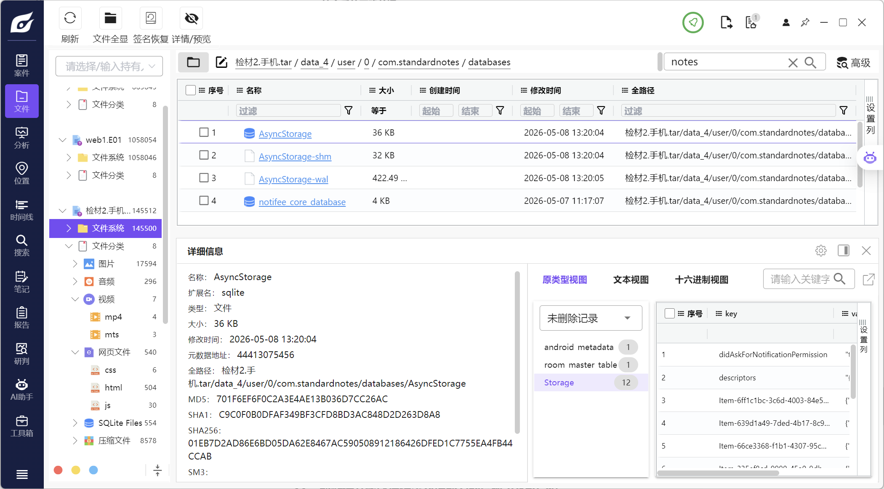Open the 请选择/输入持有人 dropdown
Screen dimensions: 884x489
tap(109, 66)
